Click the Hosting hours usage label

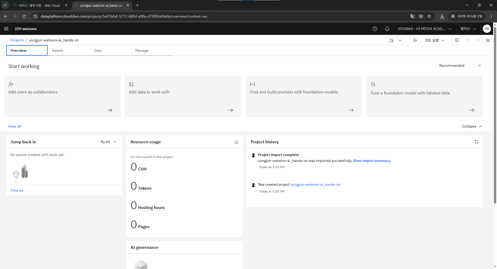(x=151, y=208)
